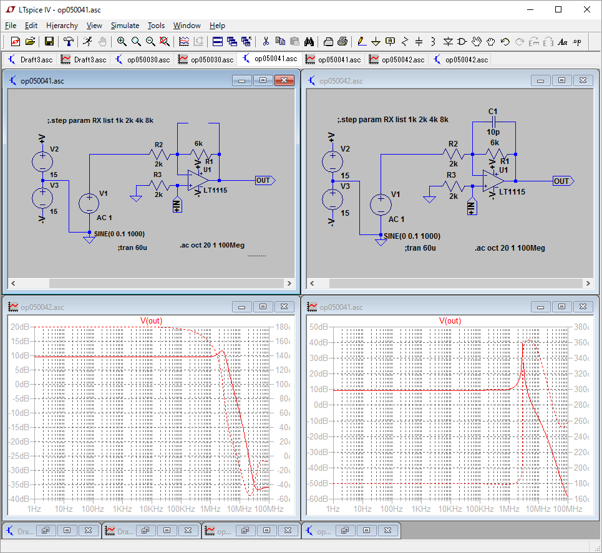Image resolution: width=602 pixels, height=553 pixels.
Task: Restore the first minimized Draft3 window
Action: (46, 531)
